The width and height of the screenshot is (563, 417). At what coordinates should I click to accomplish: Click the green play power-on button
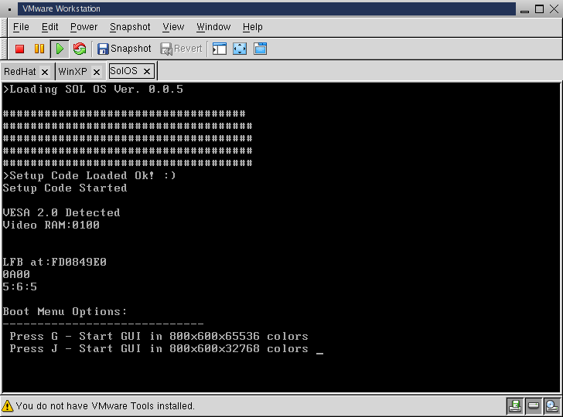tap(60, 49)
